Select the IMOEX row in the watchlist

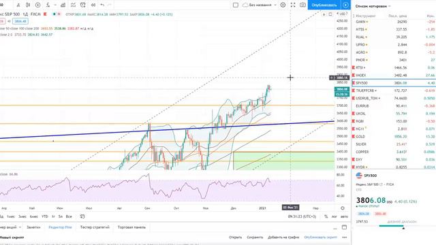pyautogui.click(x=394, y=76)
